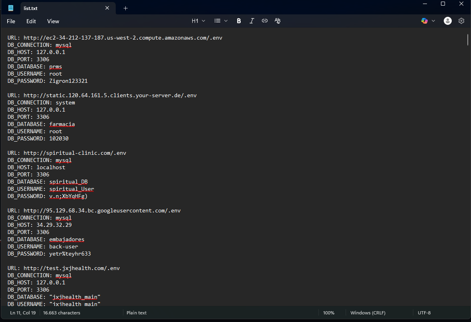
Task: Click the line DB_HOST: localhost
Action: pos(36,168)
